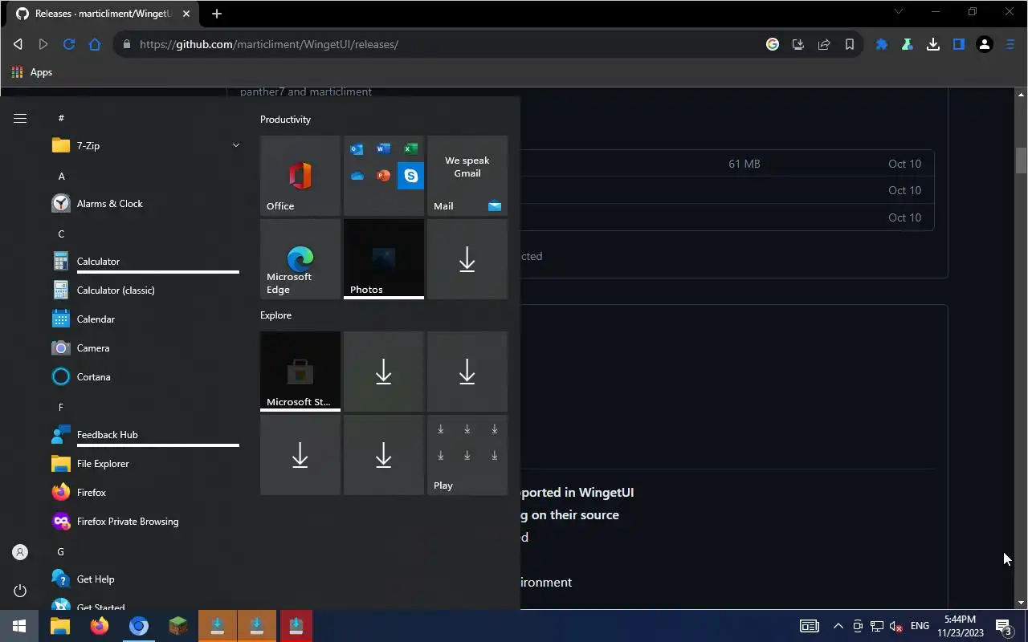Open the Apps bookmarks shortcut
The image size is (1028, 642).
click(x=32, y=72)
